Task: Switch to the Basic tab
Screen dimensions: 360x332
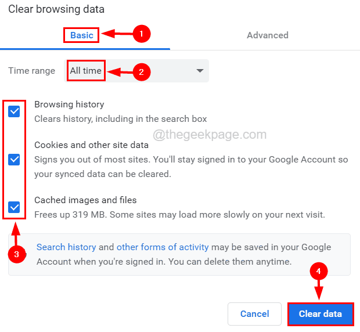Action: point(82,35)
